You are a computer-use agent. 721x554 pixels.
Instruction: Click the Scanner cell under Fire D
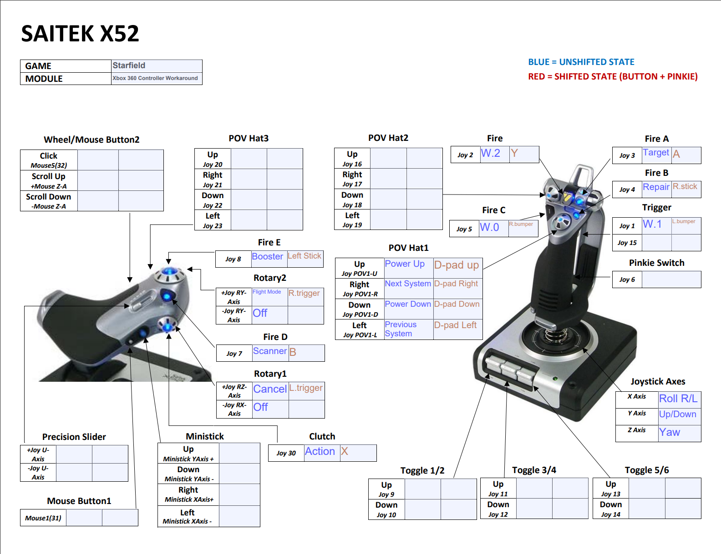[x=270, y=353]
